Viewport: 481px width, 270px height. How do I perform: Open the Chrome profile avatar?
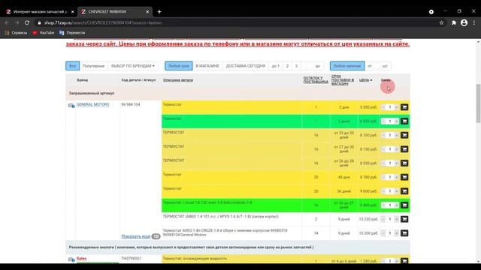464,22
